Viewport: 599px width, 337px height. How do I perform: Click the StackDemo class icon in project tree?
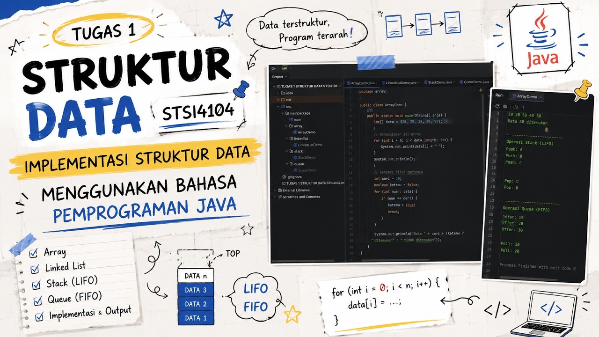click(x=295, y=157)
